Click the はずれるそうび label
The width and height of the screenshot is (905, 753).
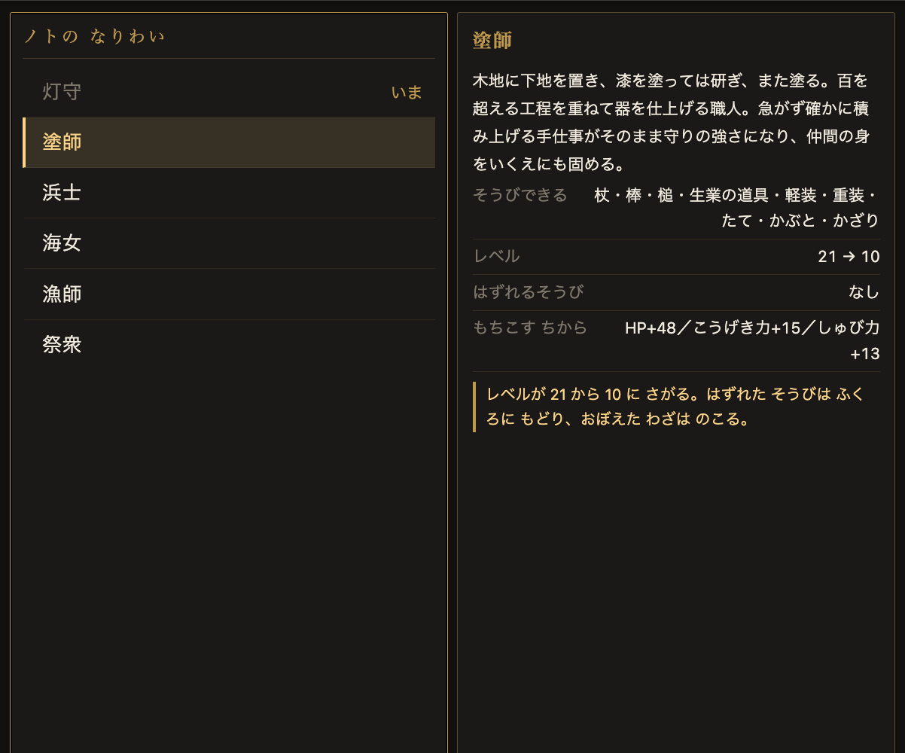point(528,292)
